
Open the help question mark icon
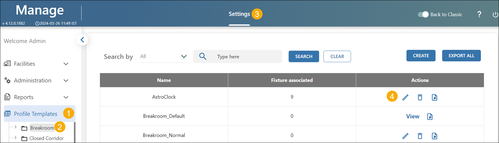click(479, 14)
